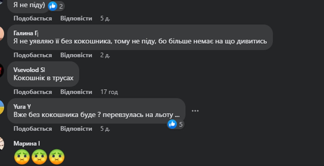Click the third nauseated emoji in Марина's comment
This screenshot has height=166, width=324.
(57, 157)
